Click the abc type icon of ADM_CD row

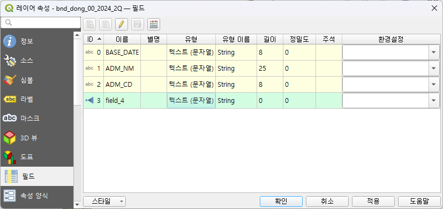(x=89, y=84)
